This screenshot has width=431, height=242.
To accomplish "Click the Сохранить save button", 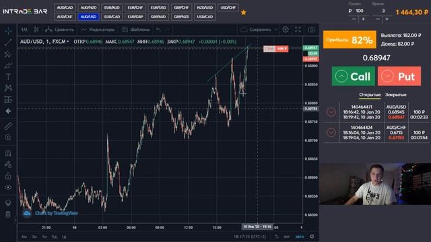I will tap(256, 30).
